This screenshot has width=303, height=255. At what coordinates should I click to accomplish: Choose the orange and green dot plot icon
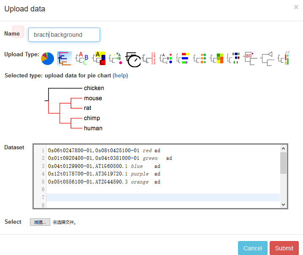200,58
